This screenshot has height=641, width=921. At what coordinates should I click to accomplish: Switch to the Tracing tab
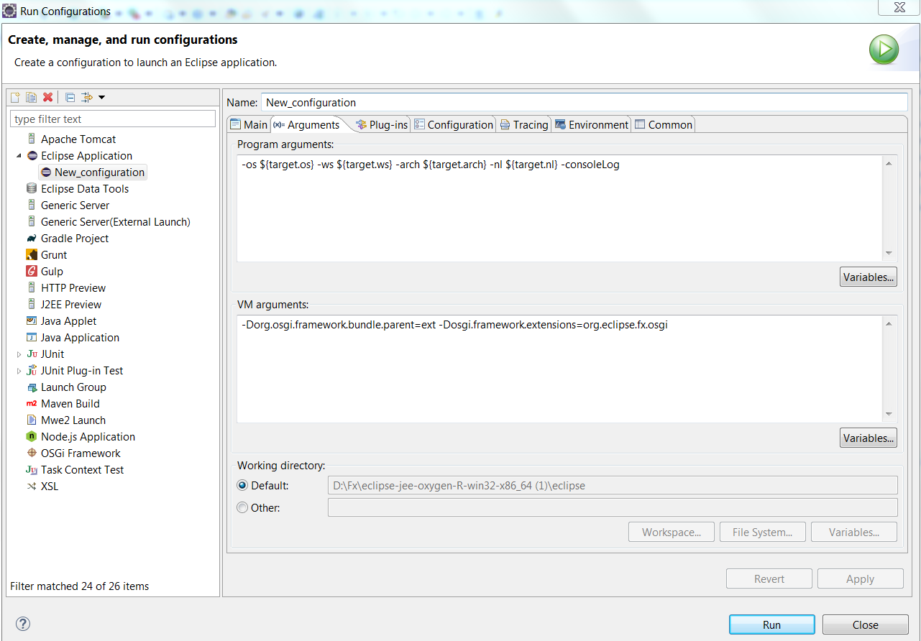point(524,124)
